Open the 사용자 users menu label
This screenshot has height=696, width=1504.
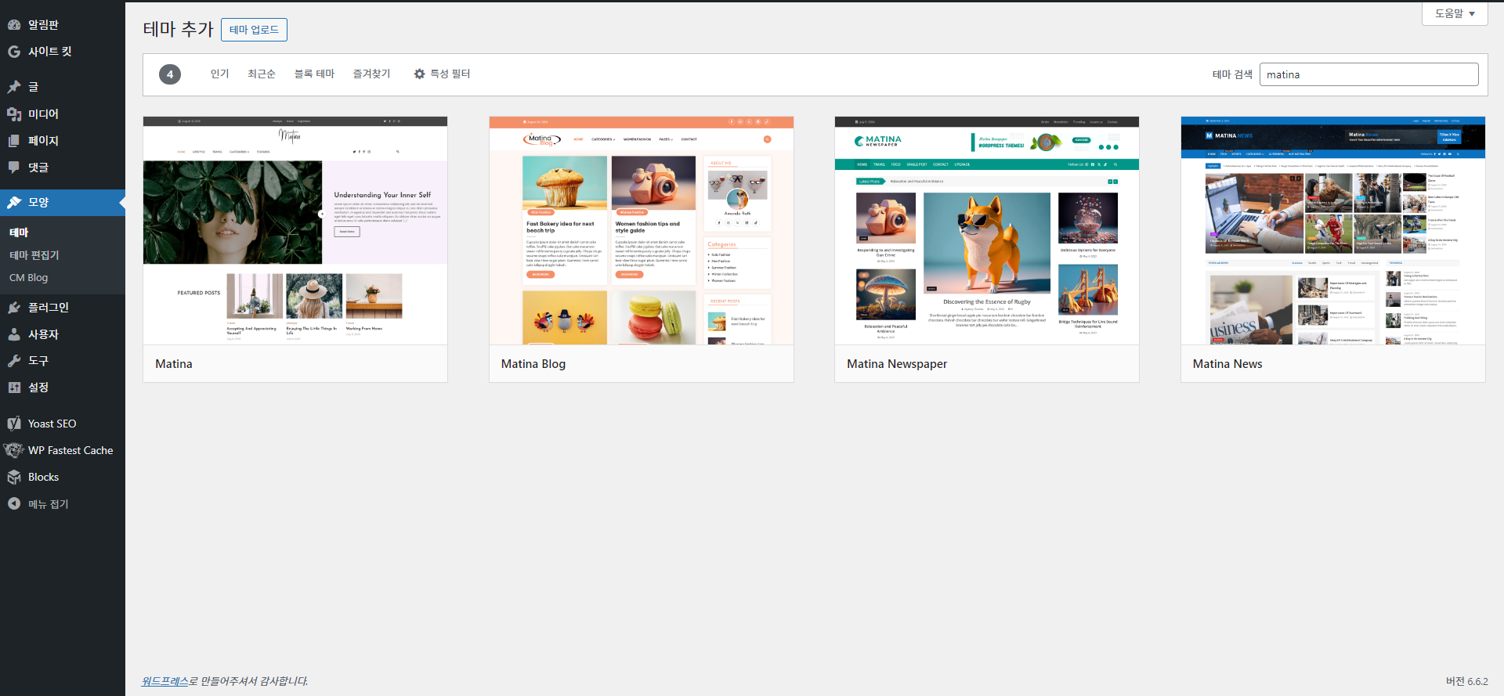43,334
